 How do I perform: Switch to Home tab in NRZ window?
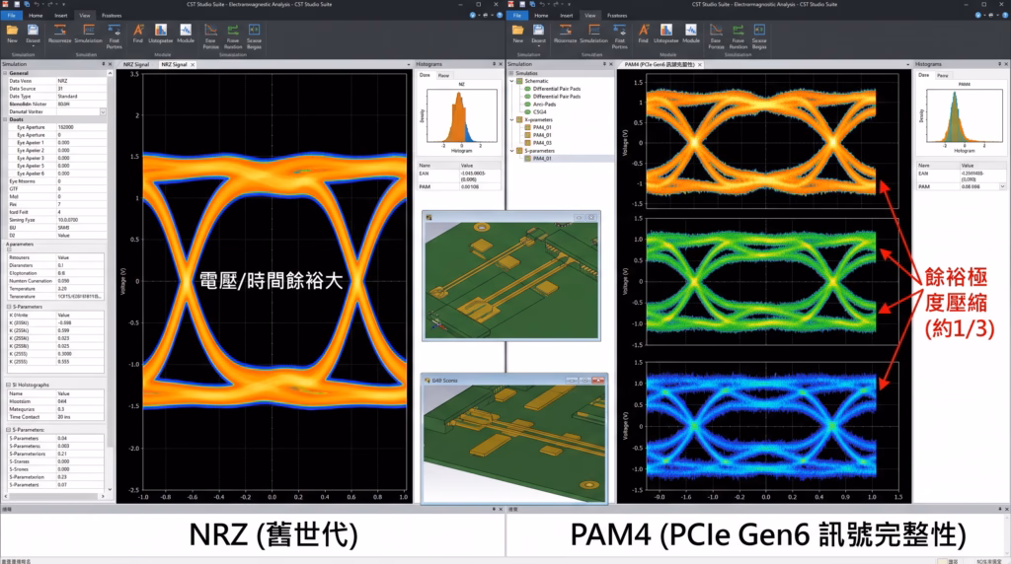36,15
